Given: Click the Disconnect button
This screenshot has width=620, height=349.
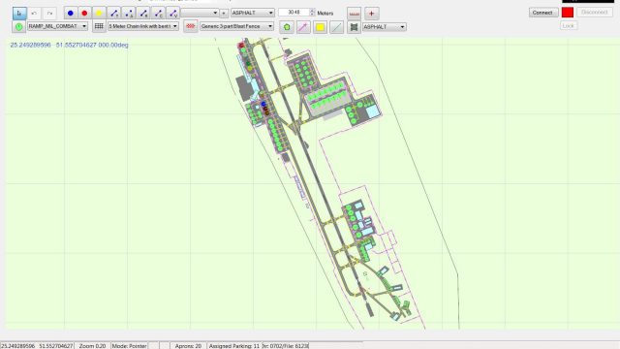Looking at the screenshot, I should [594, 13].
